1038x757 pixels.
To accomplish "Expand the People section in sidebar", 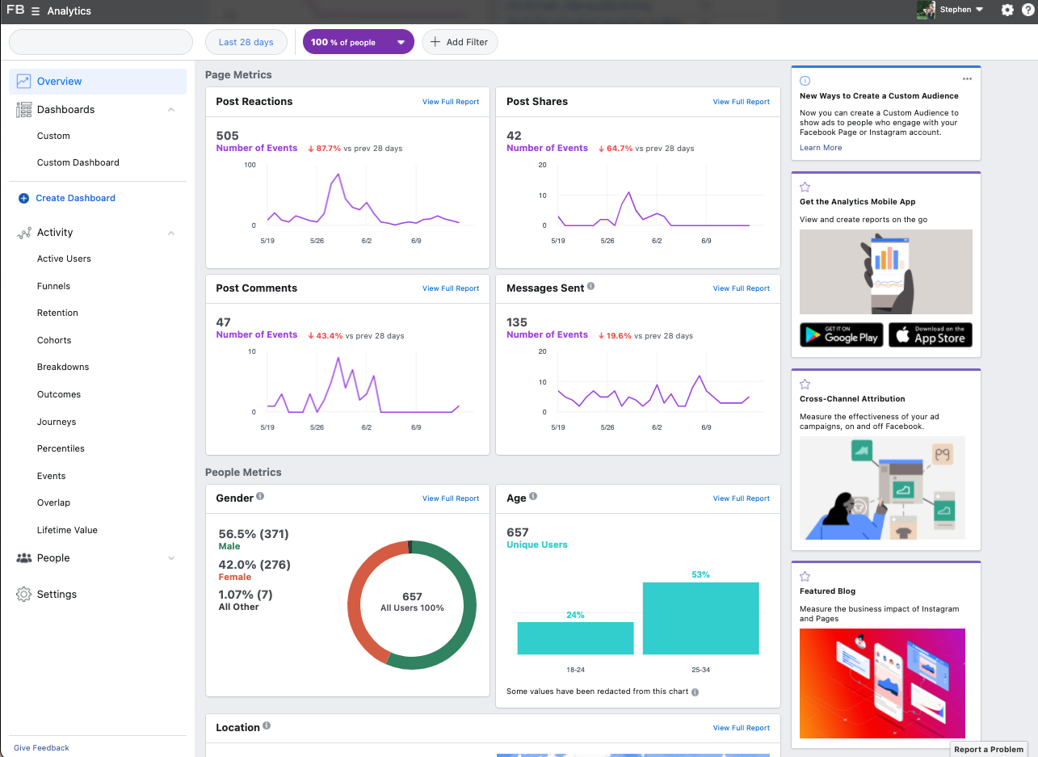I will pos(171,558).
